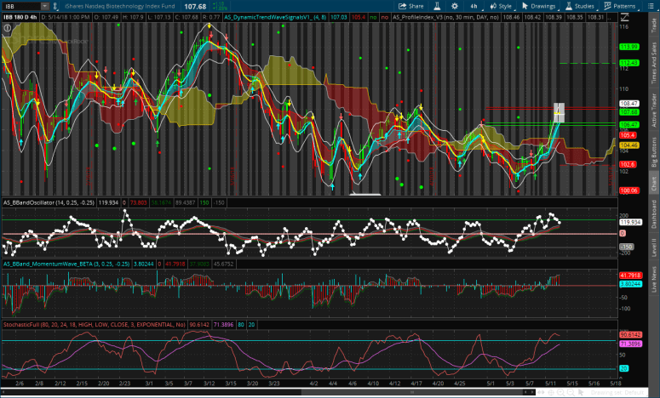Screen dimensions: 660x398
Task: Click the 107.68 green price bubble
Action: [628, 112]
